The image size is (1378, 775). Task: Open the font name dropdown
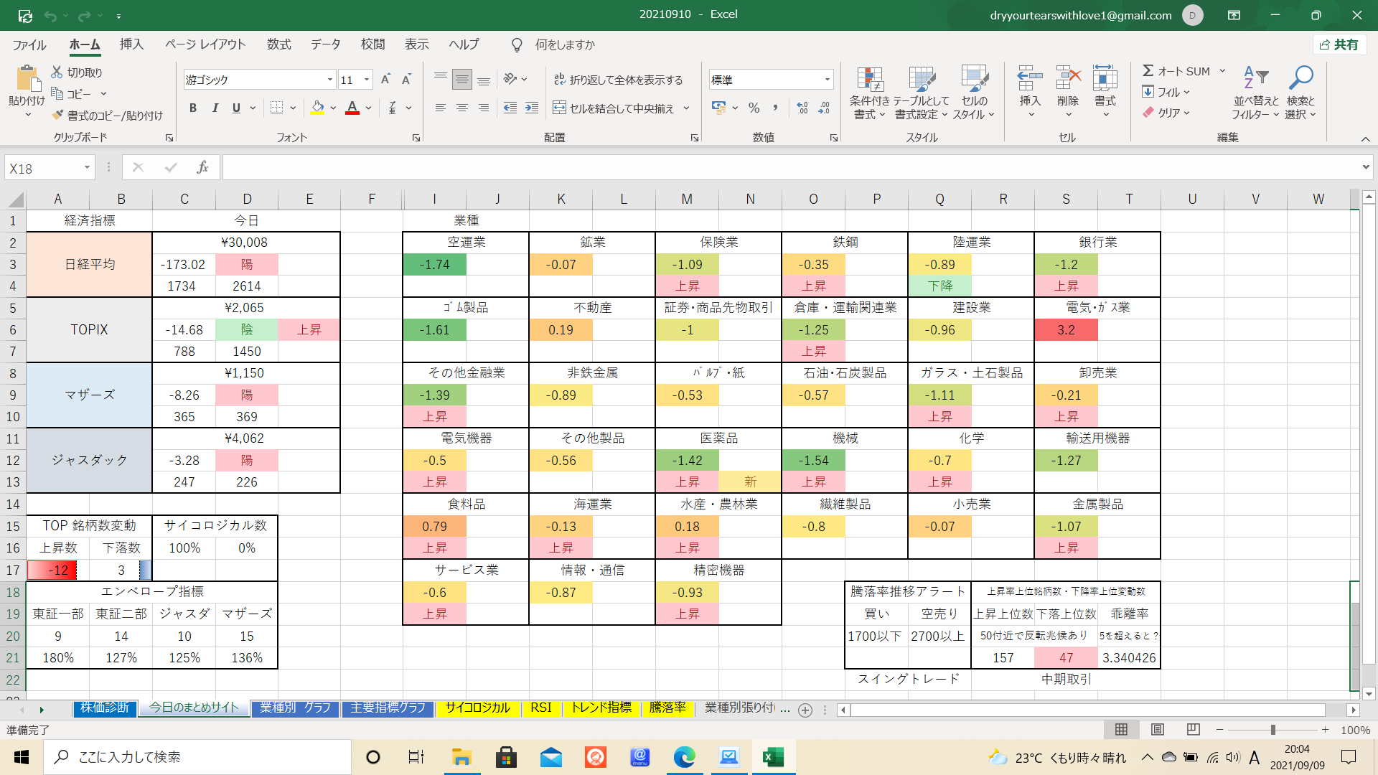(x=330, y=80)
